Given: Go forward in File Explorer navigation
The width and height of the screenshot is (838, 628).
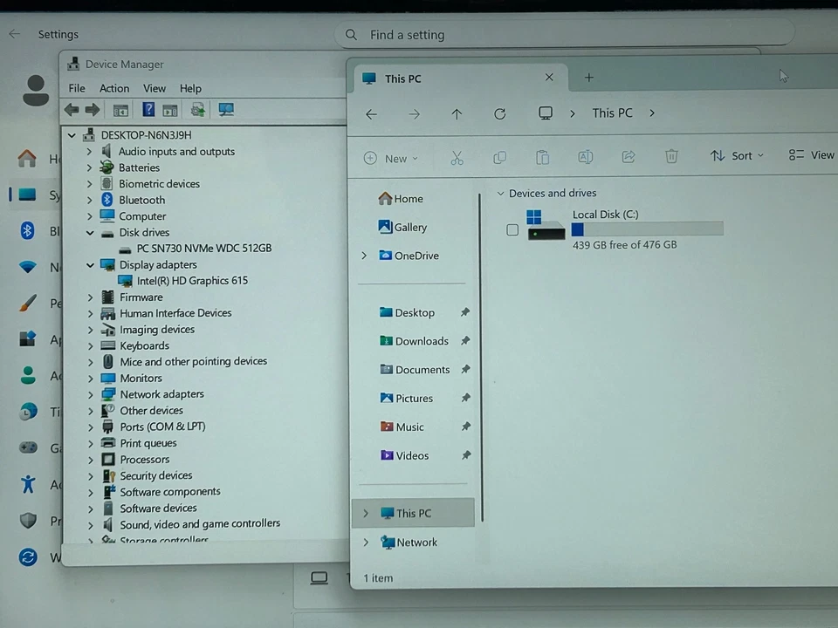Looking at the screenshot, I should tap(414, 114).
